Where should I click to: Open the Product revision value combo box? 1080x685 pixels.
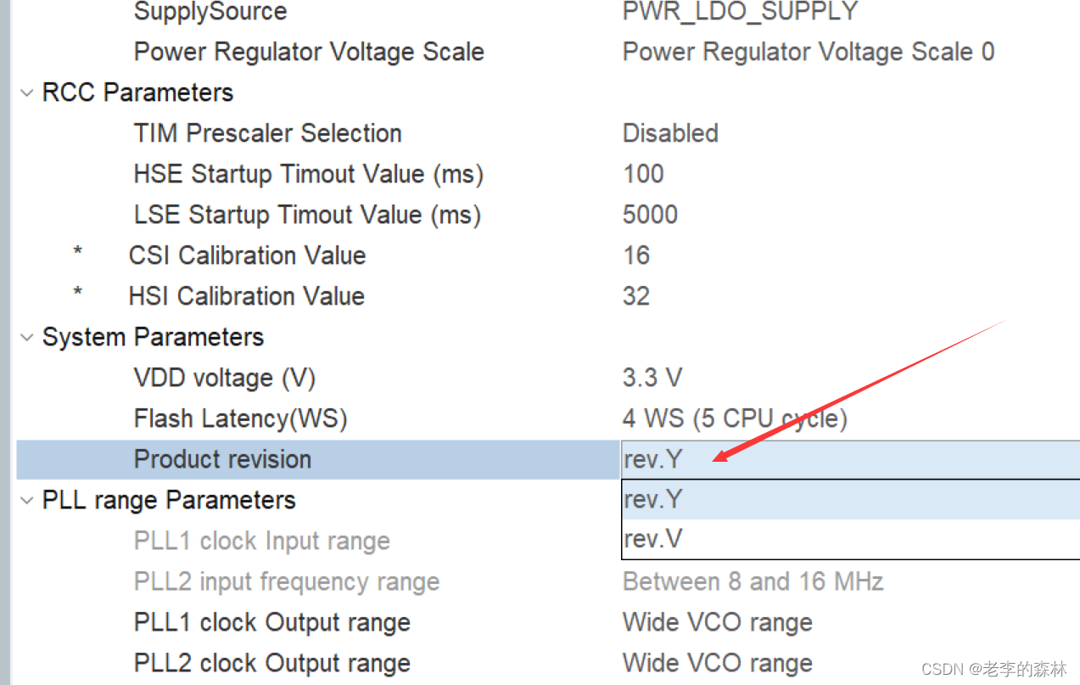click(850, 459)
